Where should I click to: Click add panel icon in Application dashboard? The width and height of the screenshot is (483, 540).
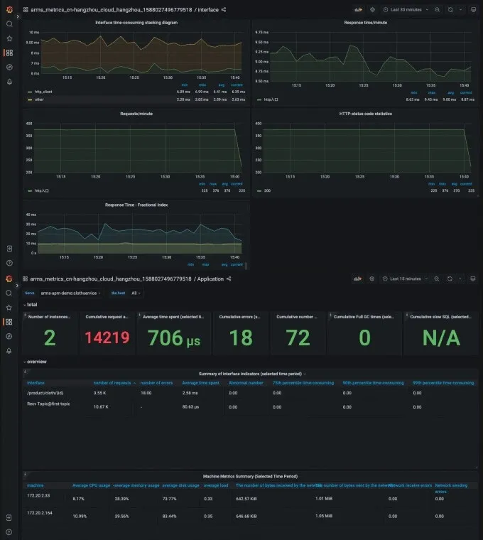pyautogui.click(x=358, y=279)
